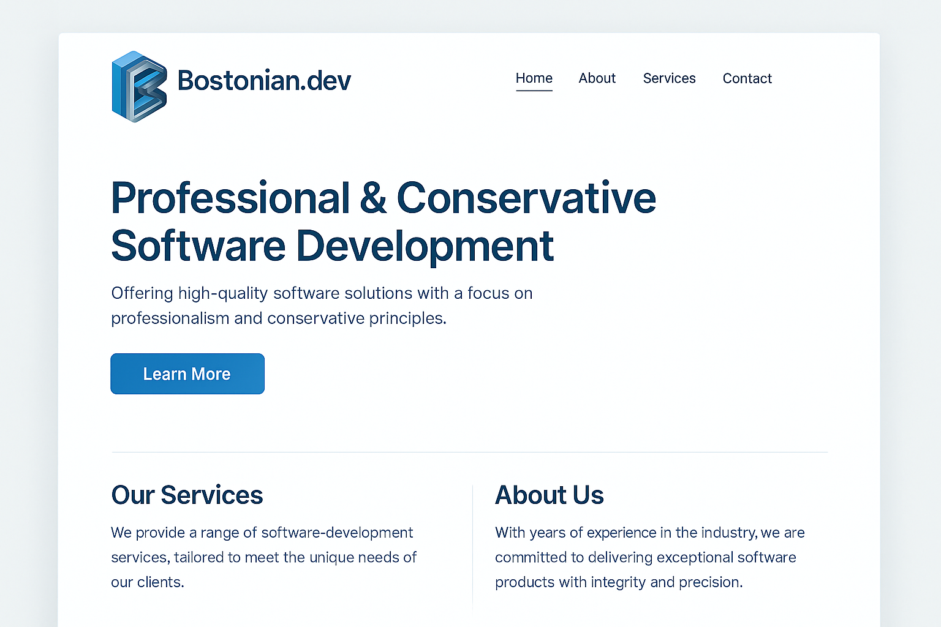Click the Bostonian.dev site name text

click(264, 81)
